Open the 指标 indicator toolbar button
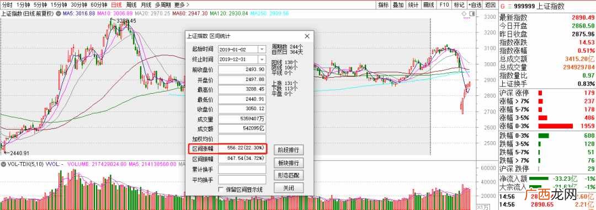The width and height of the screenshot is (596, 210). 384,5
